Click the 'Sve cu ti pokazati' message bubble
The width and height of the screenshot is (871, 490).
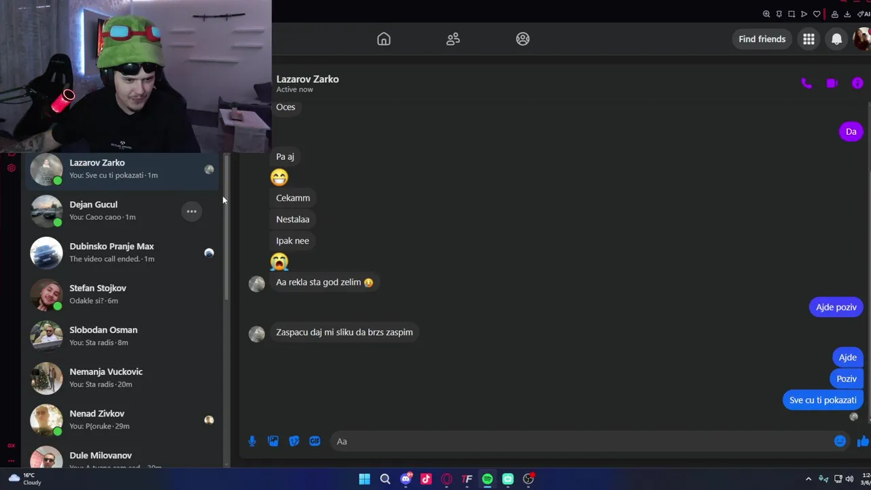(x=823, y=400)
